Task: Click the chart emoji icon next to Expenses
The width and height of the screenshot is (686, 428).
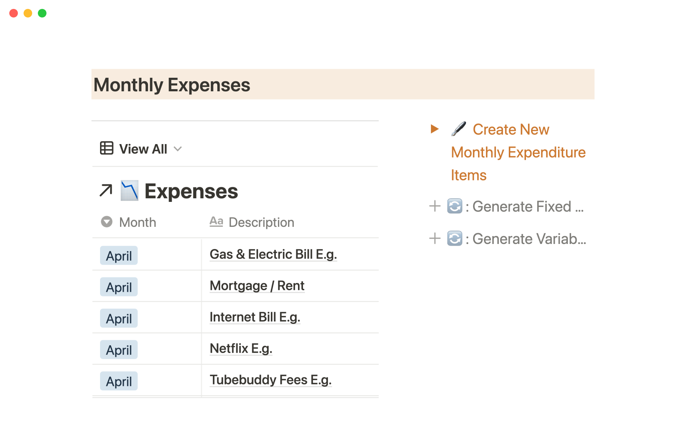Action: click(129, 190)
